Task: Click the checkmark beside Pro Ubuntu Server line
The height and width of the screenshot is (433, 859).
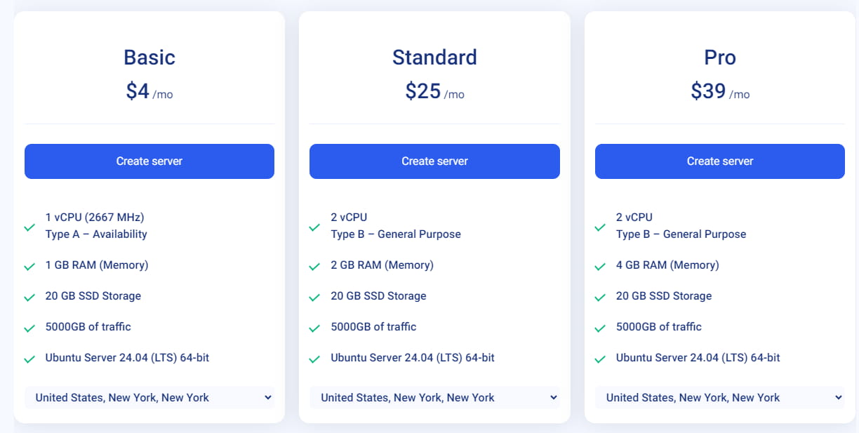Action: coord(600,359)
